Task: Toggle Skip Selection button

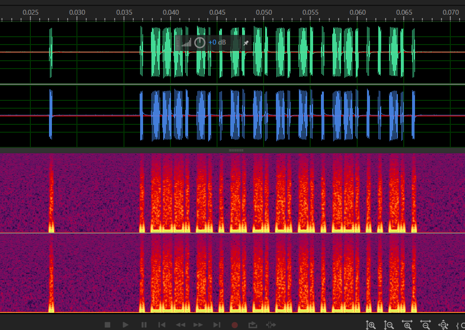Action: pos(271,325)
